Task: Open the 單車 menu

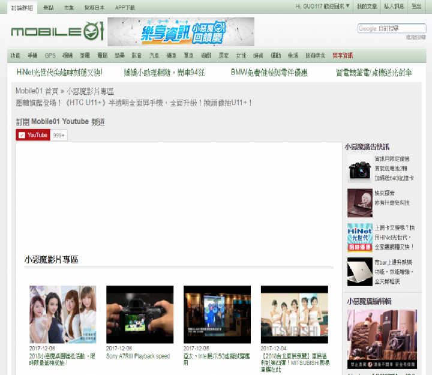Action: pyautogui.click(x=189, y=56)
